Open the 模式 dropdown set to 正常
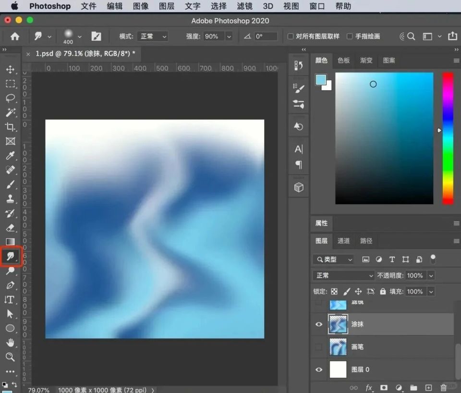461x393 pixels. [153, 37]
